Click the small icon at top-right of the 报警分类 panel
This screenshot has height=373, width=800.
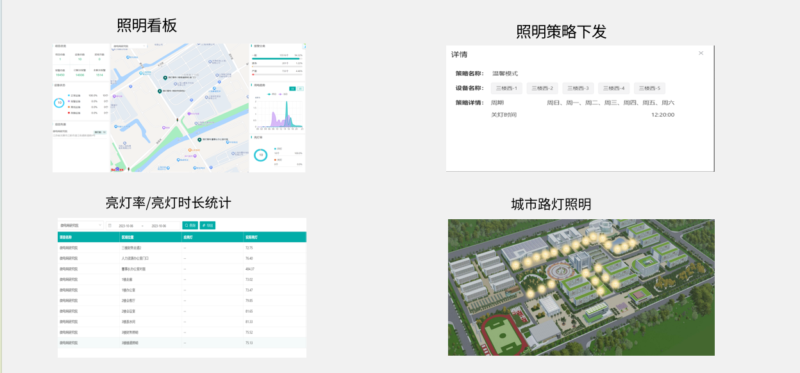(303, 46)
